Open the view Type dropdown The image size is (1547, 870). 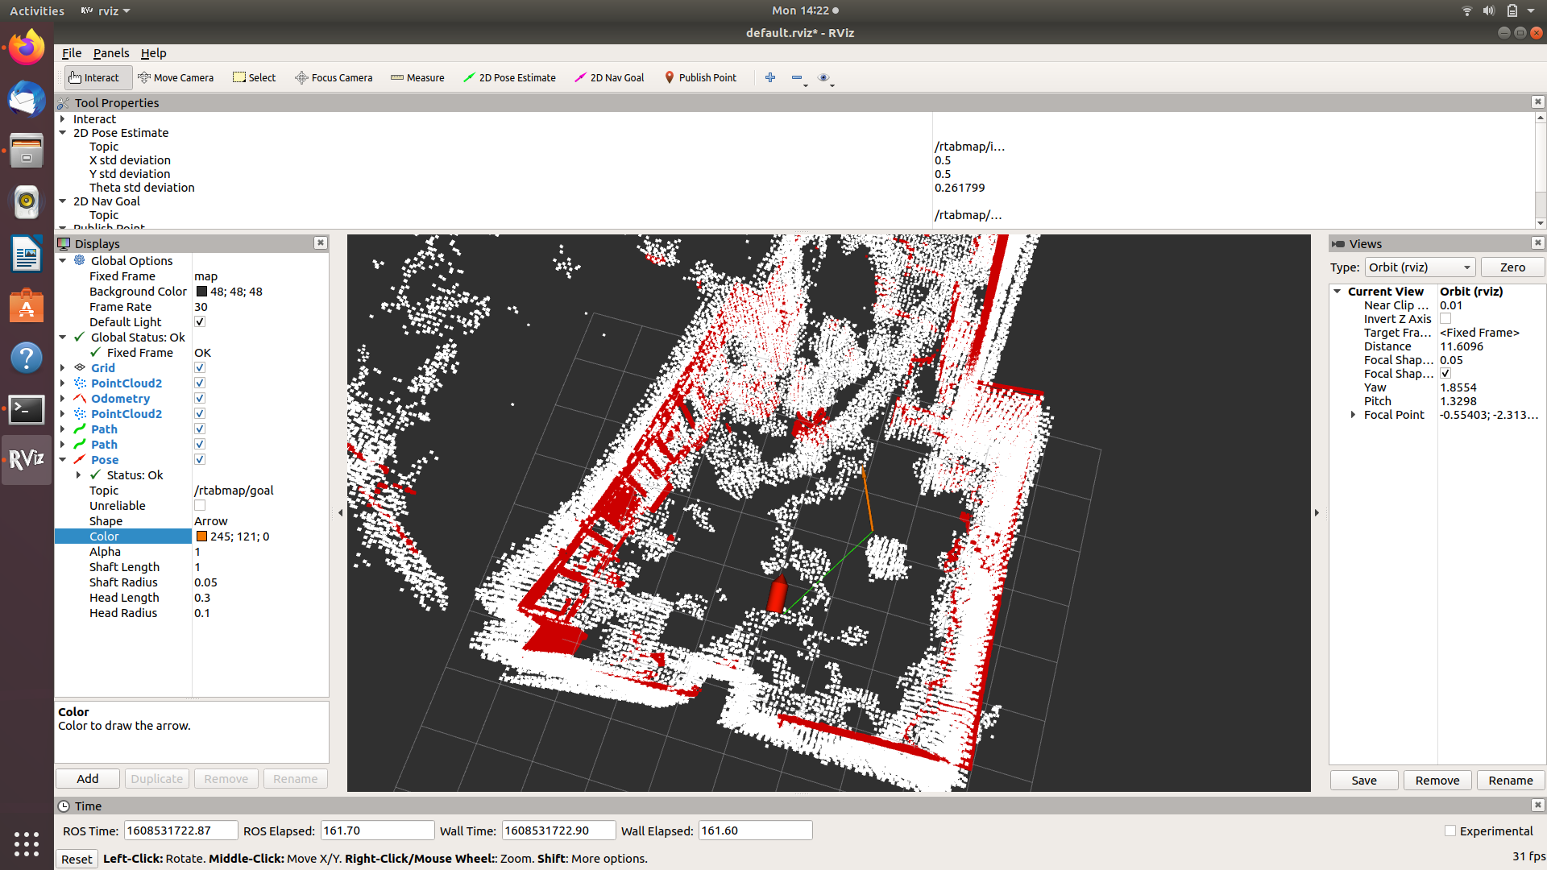pos(1420,267)
